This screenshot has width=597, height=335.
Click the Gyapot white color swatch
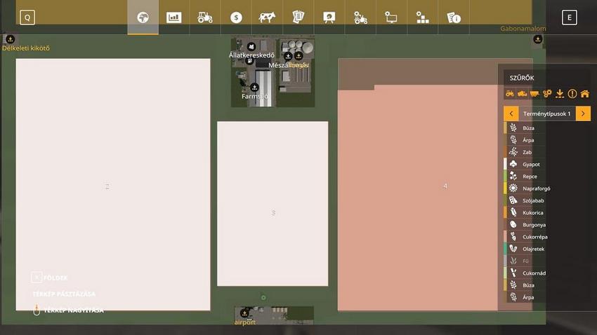(x=505, y=164)
